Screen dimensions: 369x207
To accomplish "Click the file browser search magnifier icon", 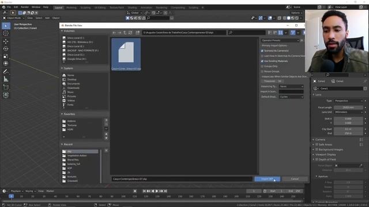I will point(231,32).
